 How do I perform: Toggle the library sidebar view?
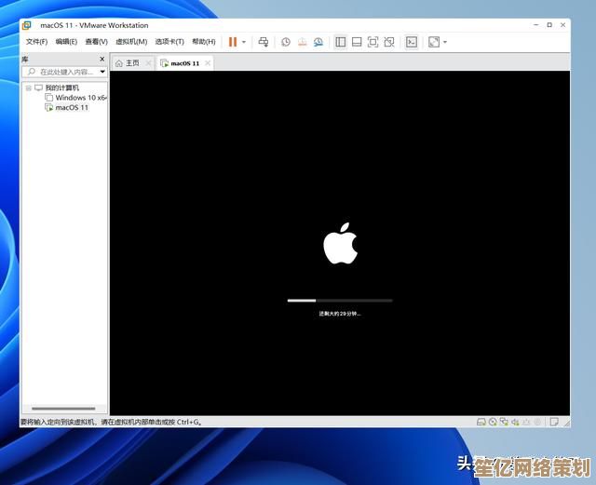[341, 42]
